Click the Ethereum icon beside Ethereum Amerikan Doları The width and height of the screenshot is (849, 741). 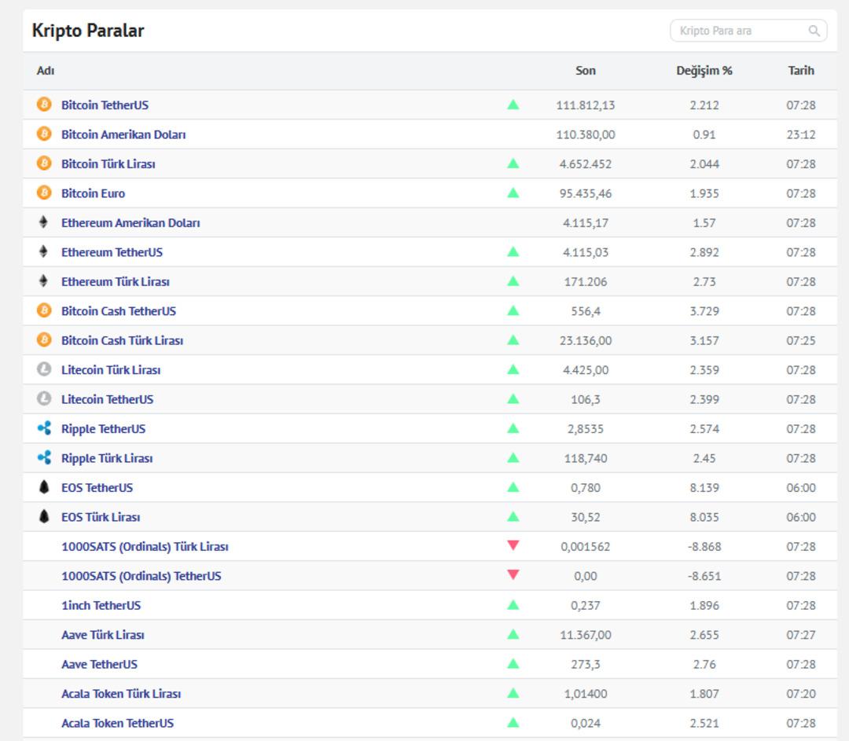(x=44, y=222)
